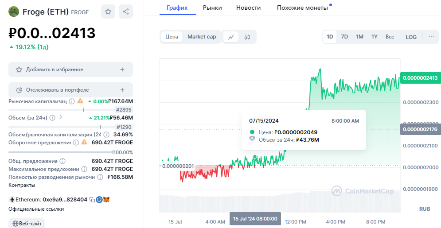Click the market cap rank bar
The image size is (441, 228).
click(x=61, y=110)
